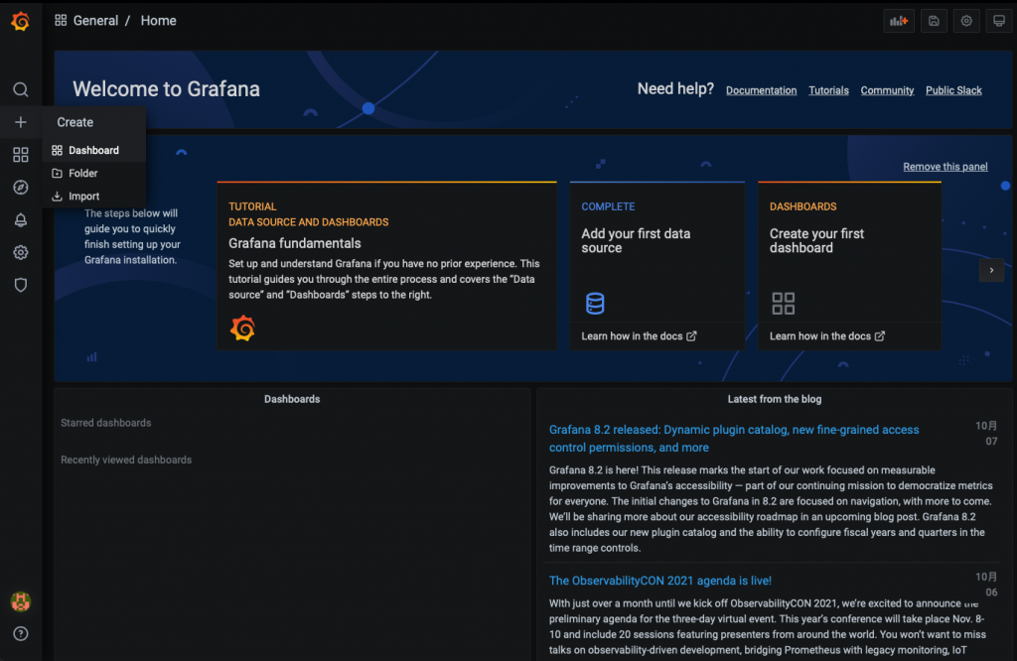Click the Home breadcrumb
Screen dimensions: 1017x661
[x=158, y=21]
